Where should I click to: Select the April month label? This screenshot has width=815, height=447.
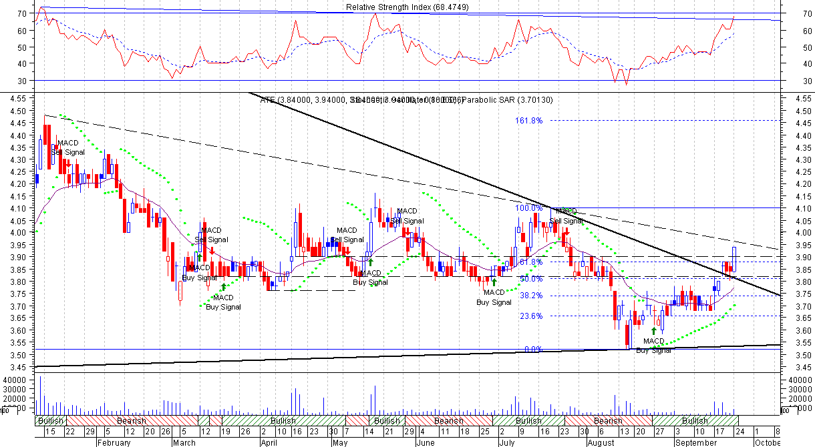coord(268,442)
